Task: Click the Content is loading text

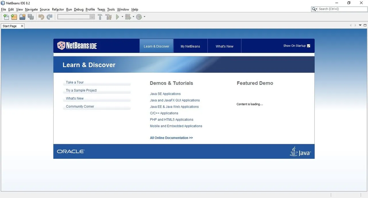Action: pos(250,104)
